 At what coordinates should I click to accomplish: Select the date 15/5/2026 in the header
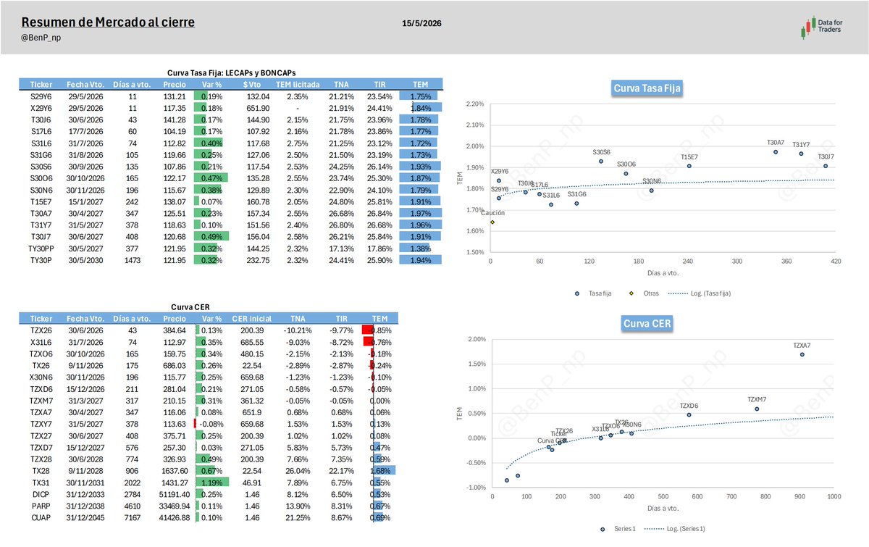click(422, 23)
